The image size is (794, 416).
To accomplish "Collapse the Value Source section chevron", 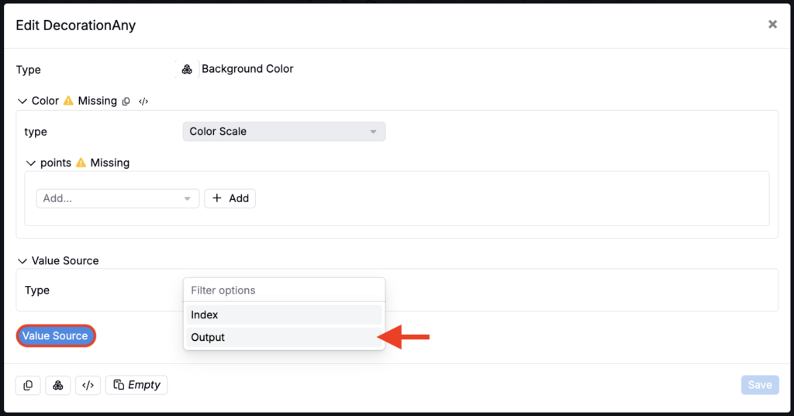I will (22, 261).
